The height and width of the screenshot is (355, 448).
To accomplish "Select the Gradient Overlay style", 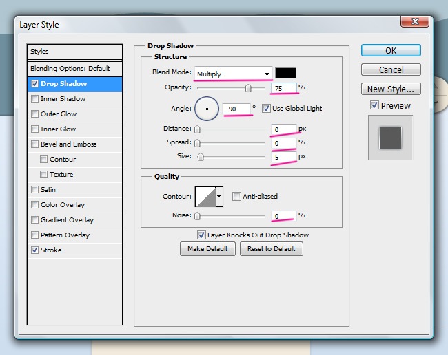I will click(x=67, y=220).
